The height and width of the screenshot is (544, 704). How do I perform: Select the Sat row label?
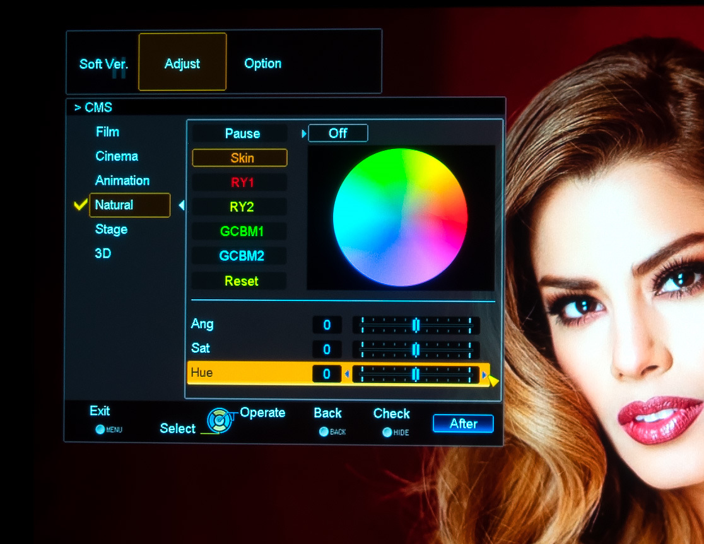tap(200, 348)
